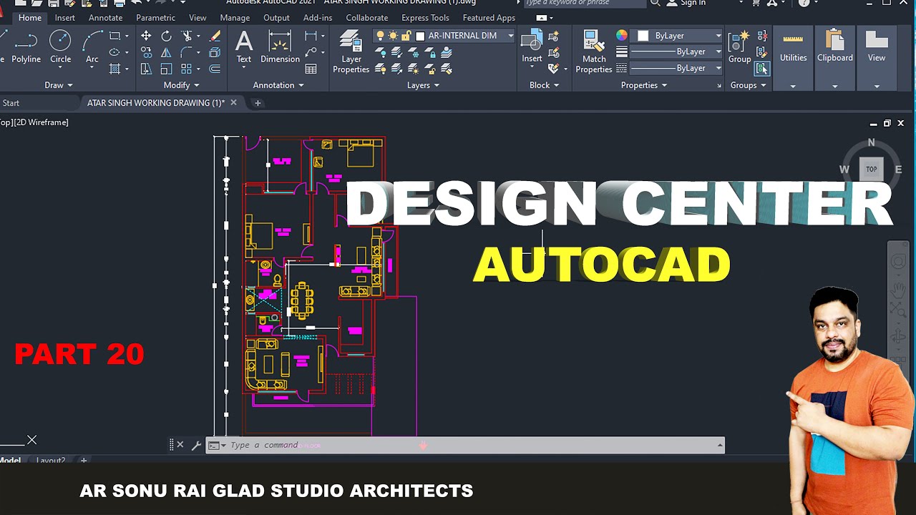Toggle the command line customize wrench
916x515 pixels.
click(x=196, y=445)
